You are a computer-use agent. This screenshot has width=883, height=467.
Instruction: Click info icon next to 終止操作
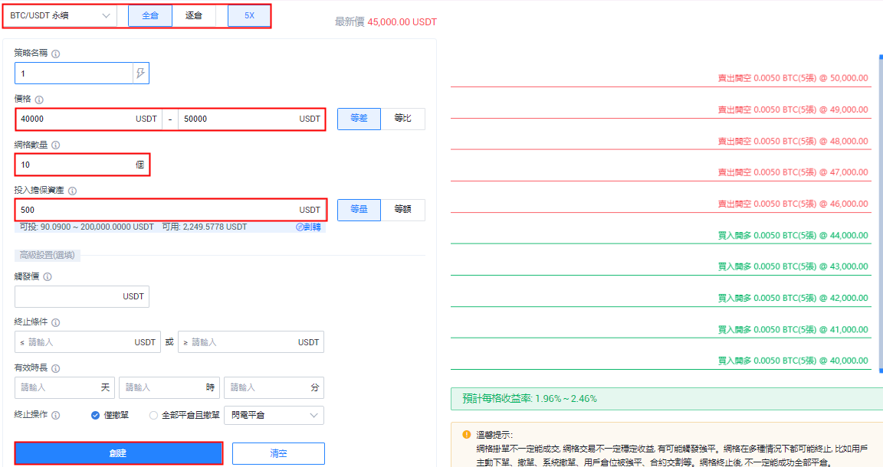(56, 415)
